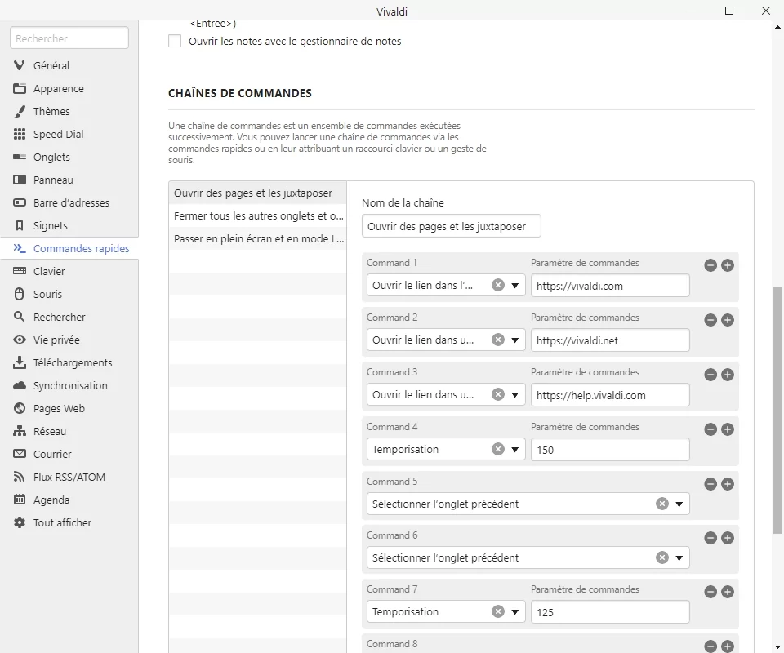This screenshot has width=784, height=653.
Task: Open Réseau settings
Action: tap(69, 432)
